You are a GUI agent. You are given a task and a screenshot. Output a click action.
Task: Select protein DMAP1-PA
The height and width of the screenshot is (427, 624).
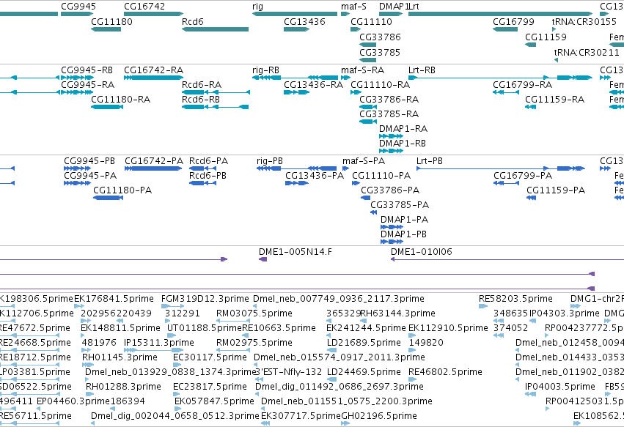(x=404, y=220)
